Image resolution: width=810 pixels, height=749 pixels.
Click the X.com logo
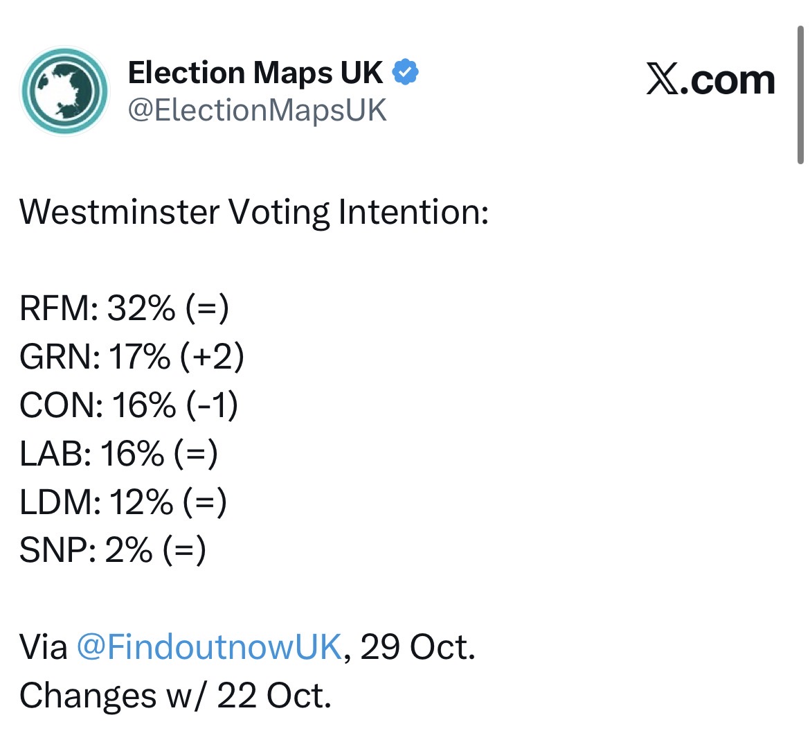pos(710,80)
